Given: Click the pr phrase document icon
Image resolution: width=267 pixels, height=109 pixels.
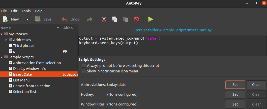Looking at the screenshot, I should [x=11, y=51].
